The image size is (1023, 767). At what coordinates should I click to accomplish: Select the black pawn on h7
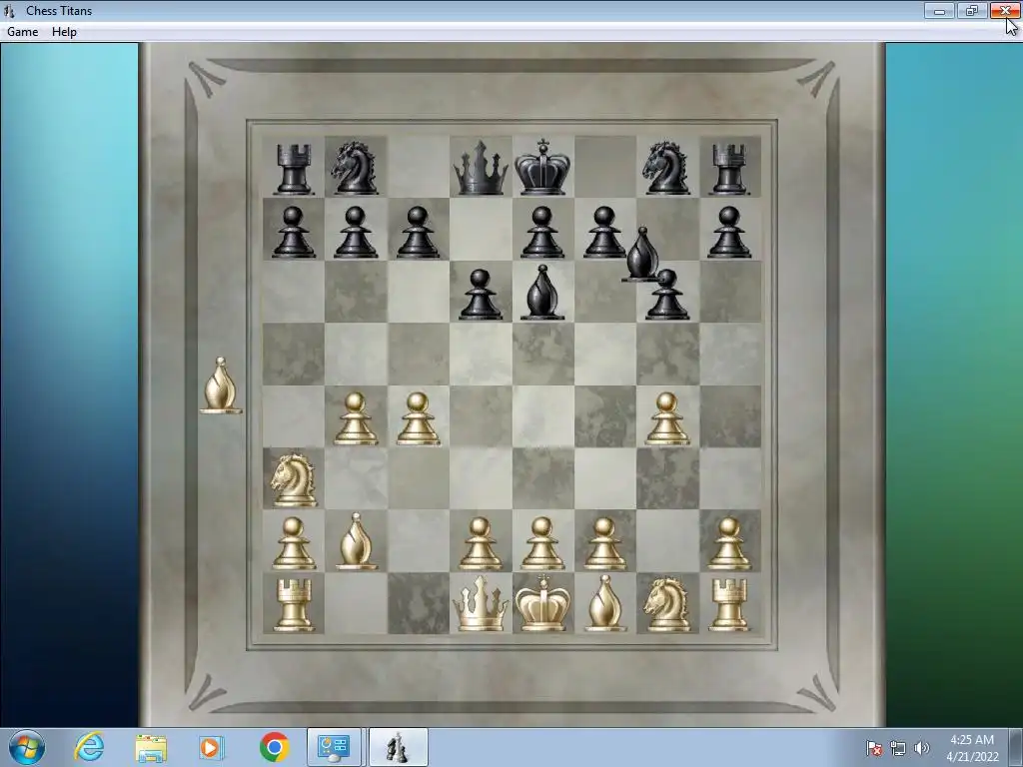pyautogui.click(x=728, y=232)
